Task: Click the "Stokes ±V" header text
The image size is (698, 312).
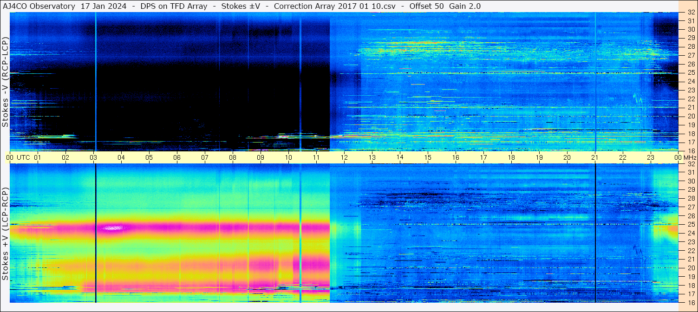Action: pyautogui.click(x=240, y=6)
